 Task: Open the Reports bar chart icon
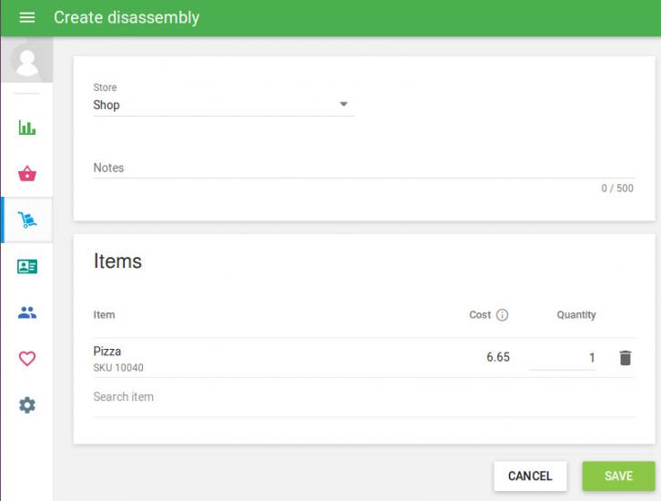(x=27, y=128)
